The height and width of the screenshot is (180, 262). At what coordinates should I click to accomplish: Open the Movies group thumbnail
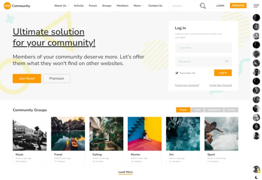click(145, 134)
